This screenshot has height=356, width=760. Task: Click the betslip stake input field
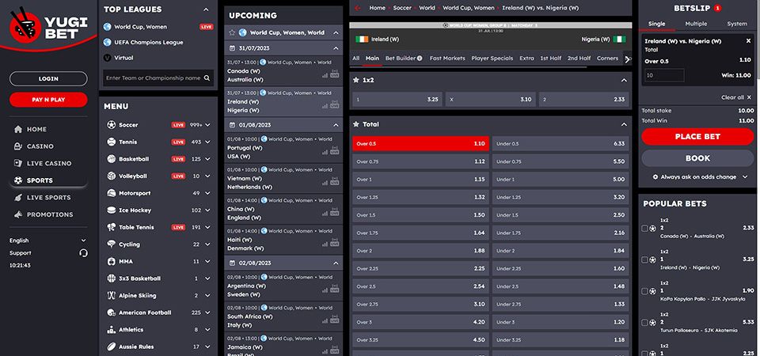(664, 75)
